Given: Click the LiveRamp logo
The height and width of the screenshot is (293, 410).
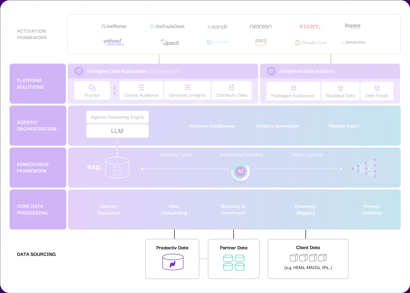Looking at the screenshot, I should [114, 26].
